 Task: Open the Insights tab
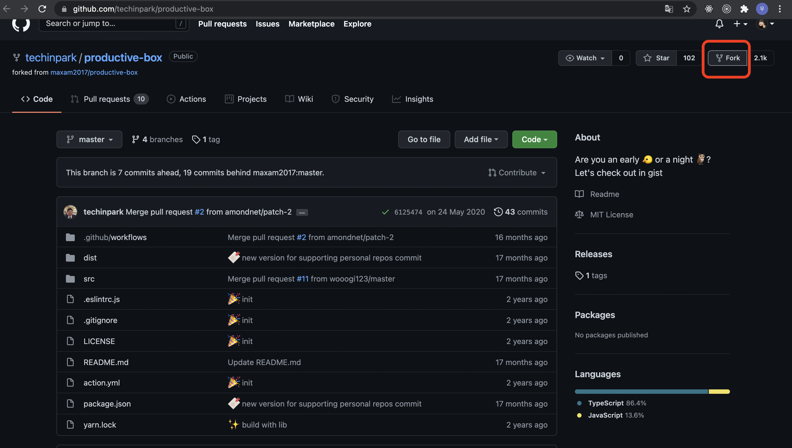(x=413, y=99)
